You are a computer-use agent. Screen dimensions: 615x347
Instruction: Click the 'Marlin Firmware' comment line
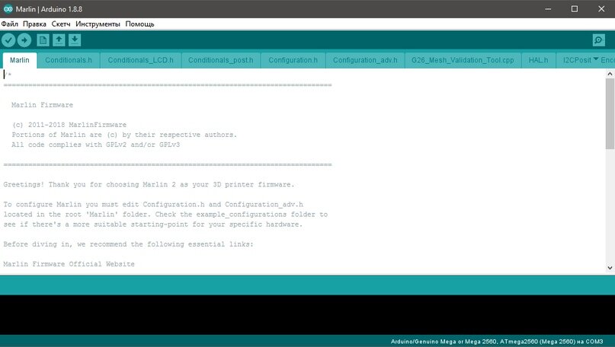[x=42, y=105]
